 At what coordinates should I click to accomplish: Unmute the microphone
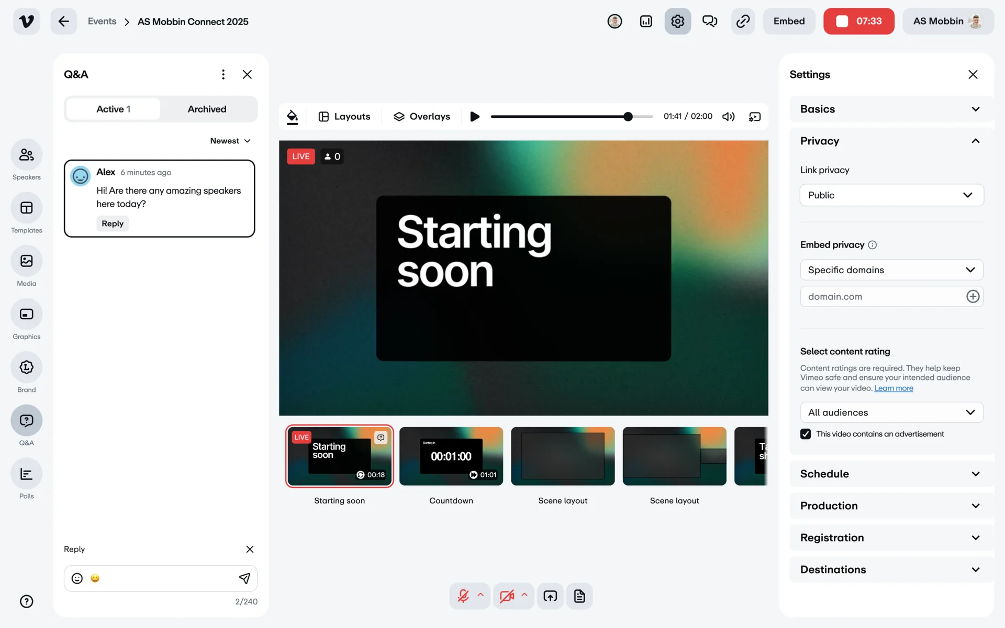(x=463, y=596)
